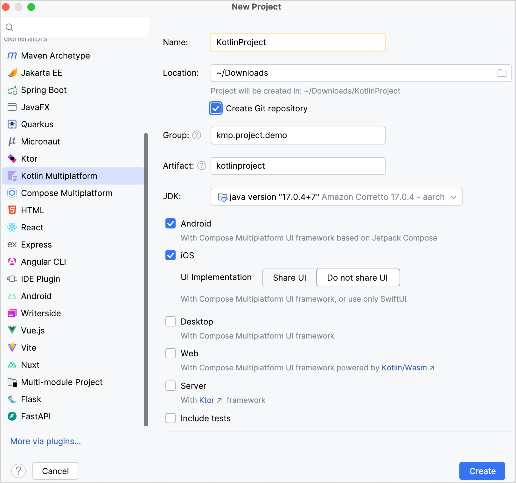The height and width of the screenshot is (483, 516).
Task: Click the Artifact help question mark
Action: coord(201,166)
